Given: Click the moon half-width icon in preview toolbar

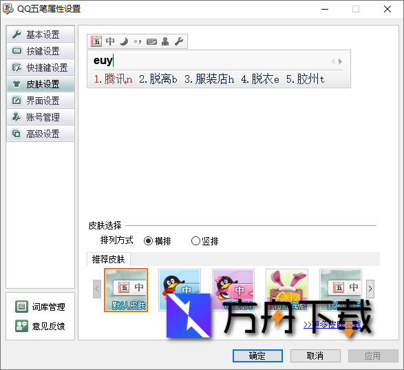Looking at the screenshot, I should (x=124, y=41).
